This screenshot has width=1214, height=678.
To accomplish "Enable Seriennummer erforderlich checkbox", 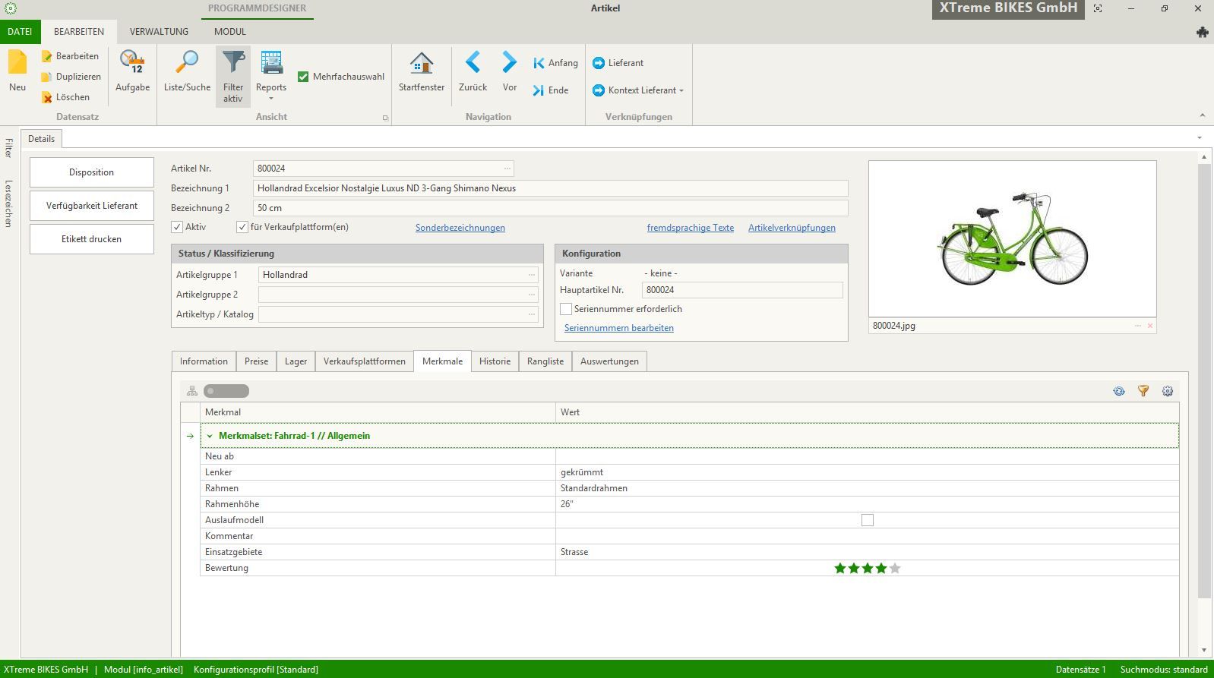I will (566, 309).
